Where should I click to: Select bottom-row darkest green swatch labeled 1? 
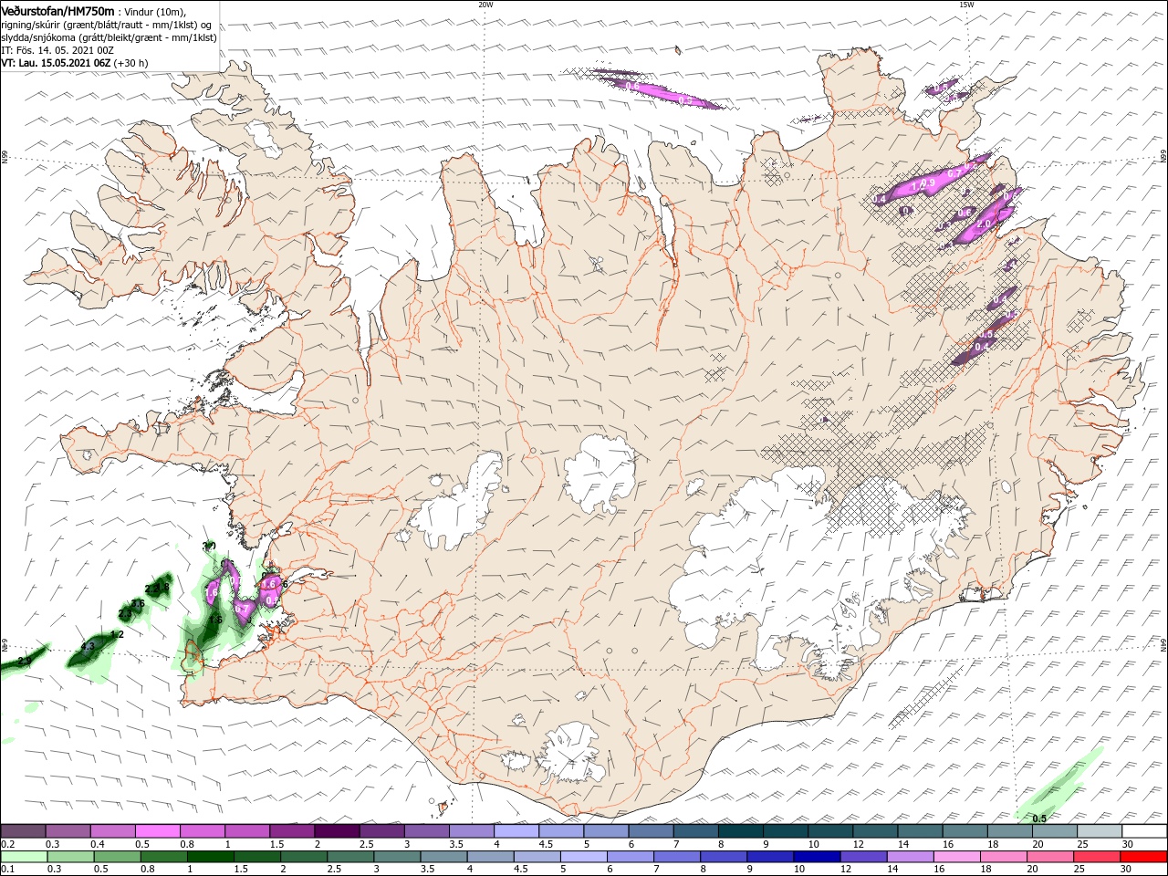(x=210, y=857)
